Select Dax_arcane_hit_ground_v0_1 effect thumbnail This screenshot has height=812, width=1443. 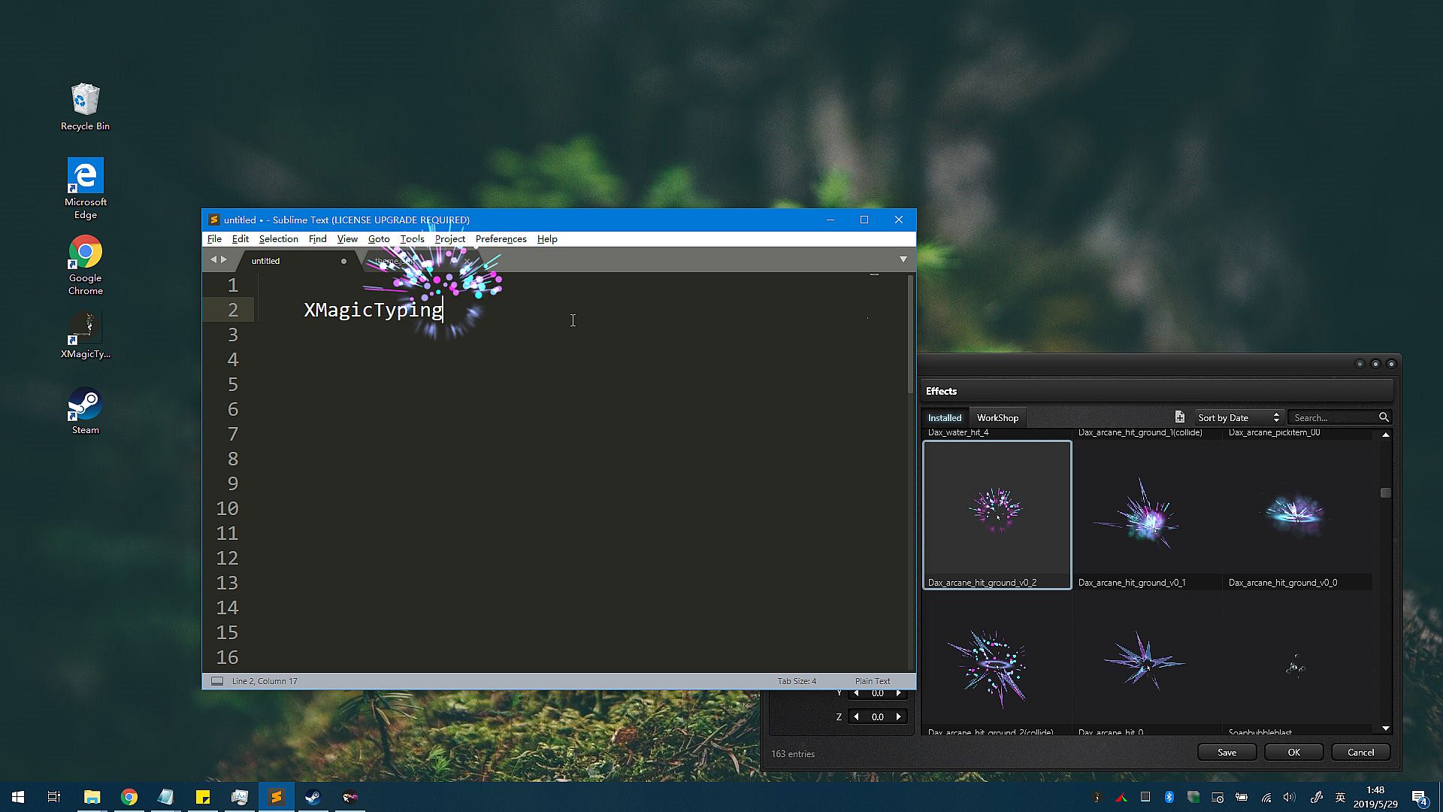tap(1146, 515)
